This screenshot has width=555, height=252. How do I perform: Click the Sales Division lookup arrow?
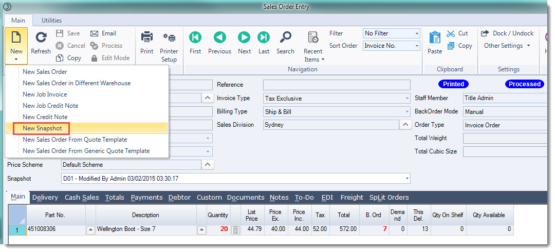tap(405, 125)
